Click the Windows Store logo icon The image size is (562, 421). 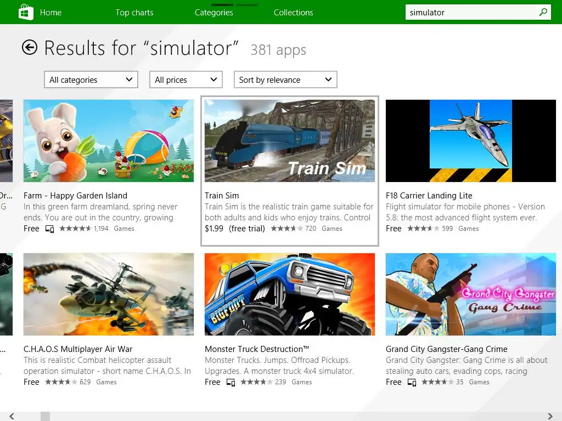[26, 12]
